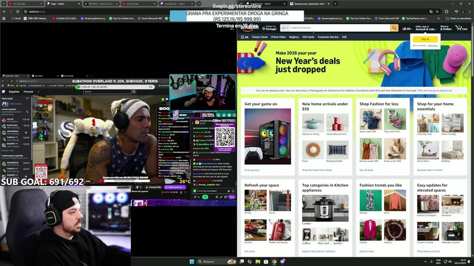This screenshot has height=266, width=474.
Task: Click the Start here new customer link
Action: point(433,45)
